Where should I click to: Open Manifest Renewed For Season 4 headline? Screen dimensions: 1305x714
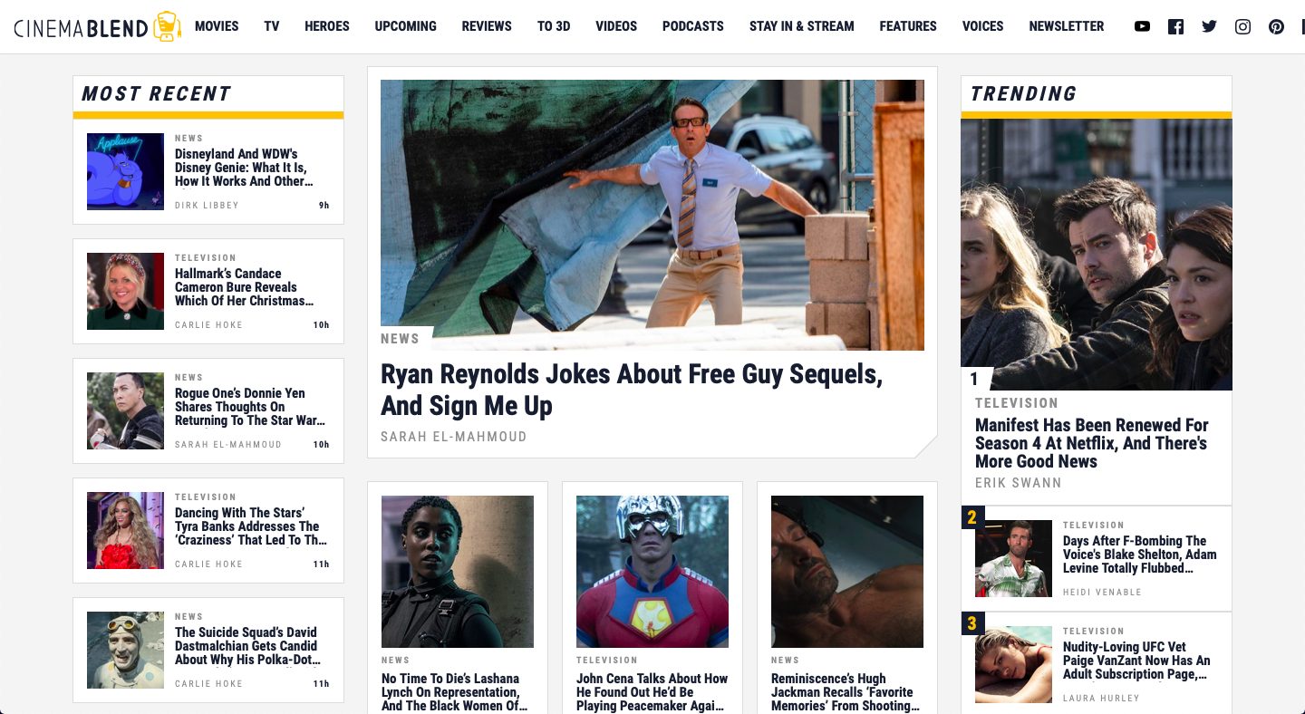(1092, 443)
